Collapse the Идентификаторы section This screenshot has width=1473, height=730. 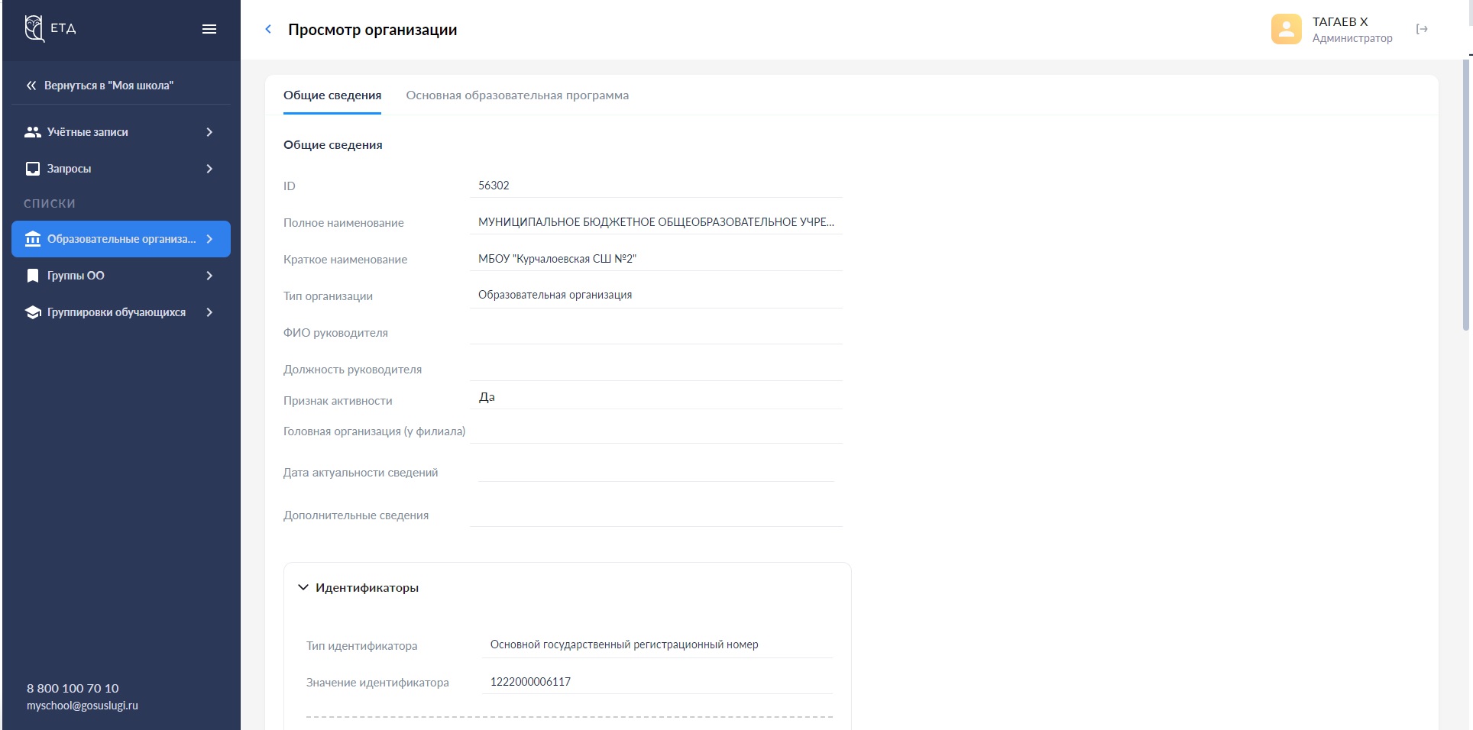pyautogui.click(x=303, y=587)
